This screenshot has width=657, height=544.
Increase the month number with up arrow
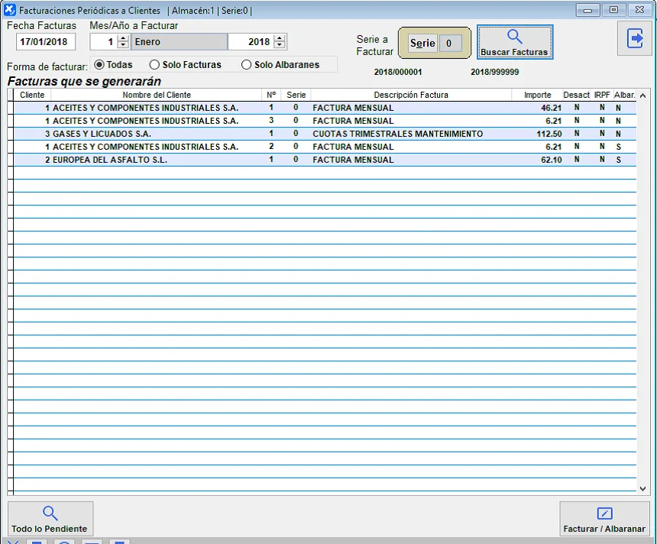click(123, 38)
